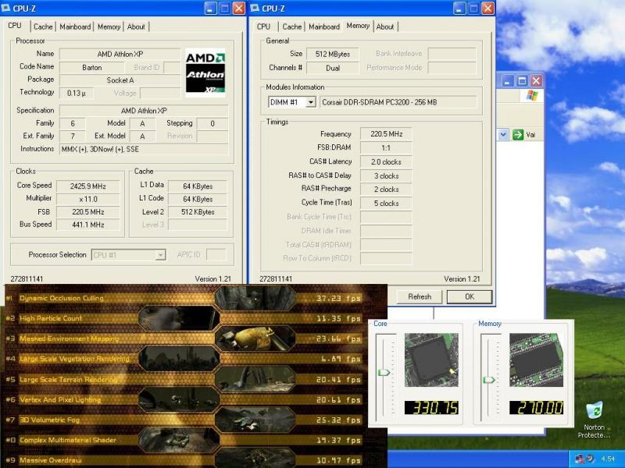The image size is (625, 468).
Task: Click the Dynamic Occlusion Culling test thumbnail
Action: coord(255,298)
